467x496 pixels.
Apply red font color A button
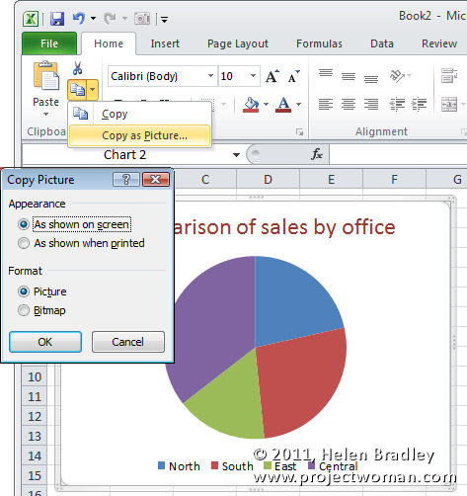(283, 105)
